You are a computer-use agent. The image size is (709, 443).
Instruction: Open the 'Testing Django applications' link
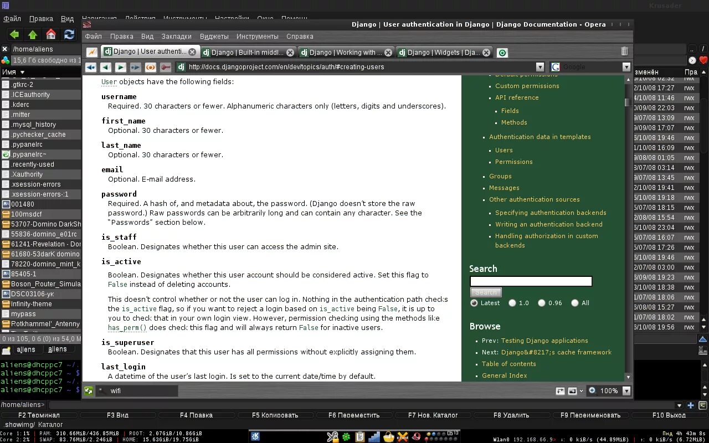(x=544, y=341)
